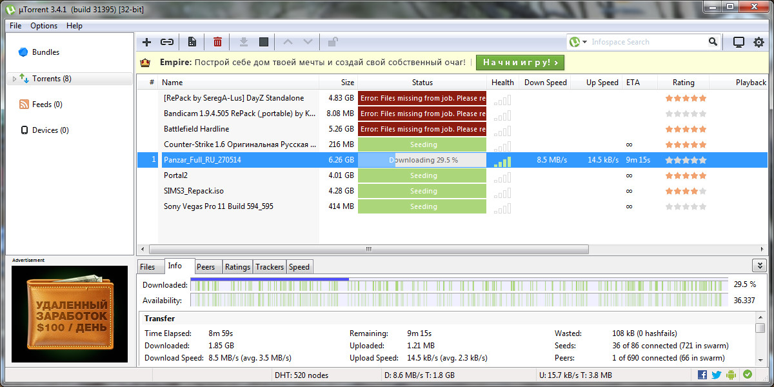
Task: Sort by the Health column header
Action: [502, 83]
